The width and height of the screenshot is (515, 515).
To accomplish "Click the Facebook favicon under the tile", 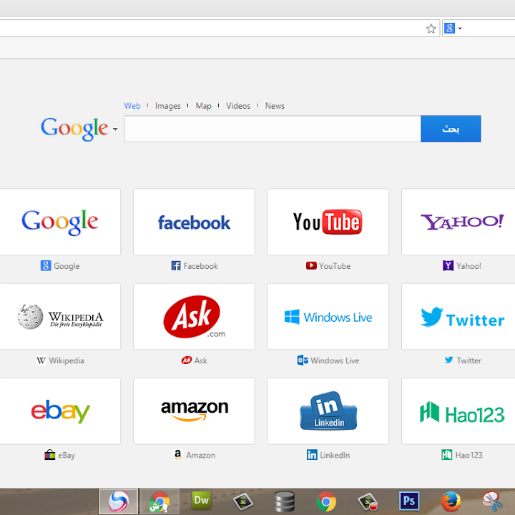I will tap(176, 265).
